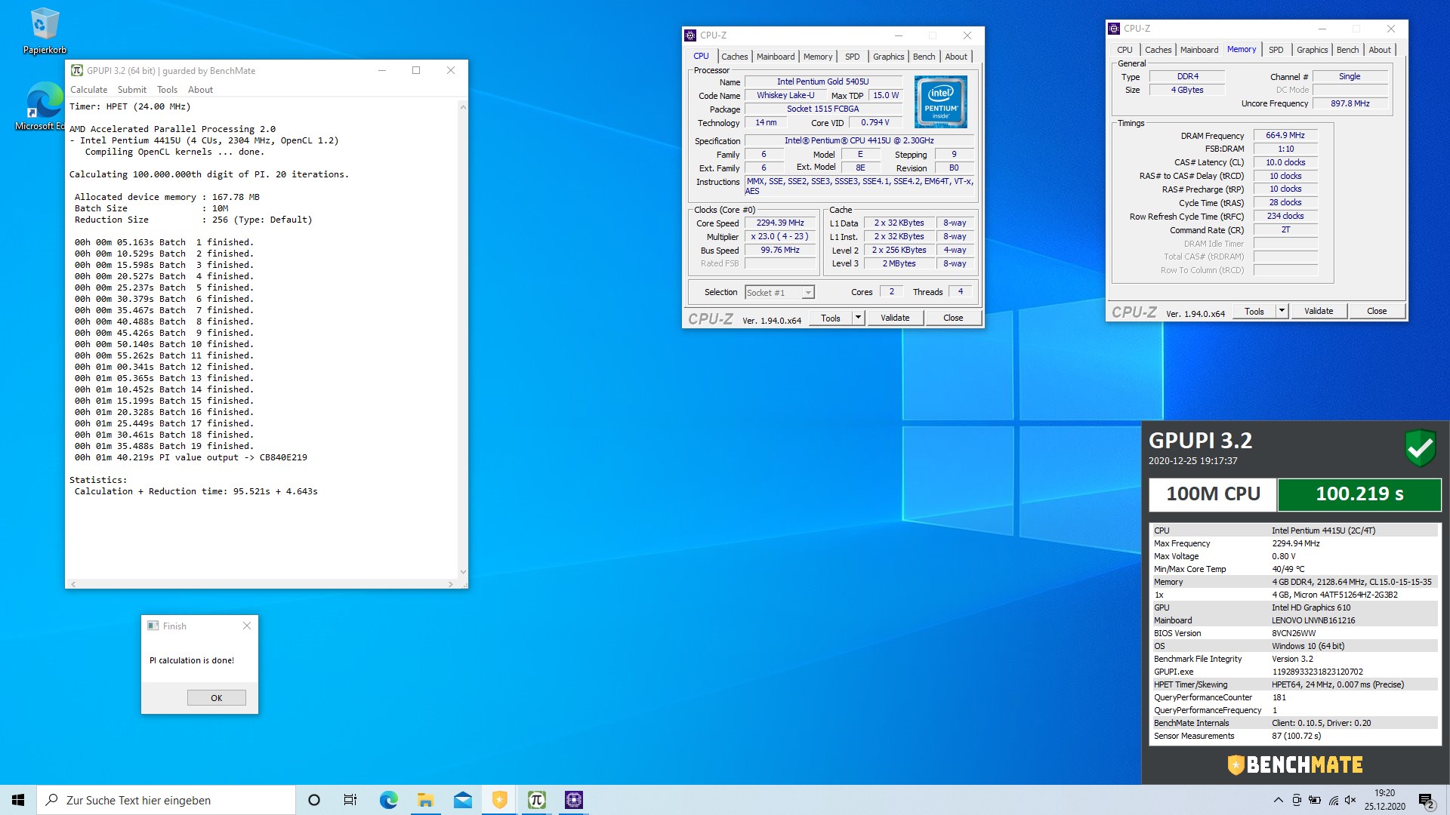Click Validate in first CPU-Z window
Screen dimensions: 1450x815
click(x=895, y=318)
